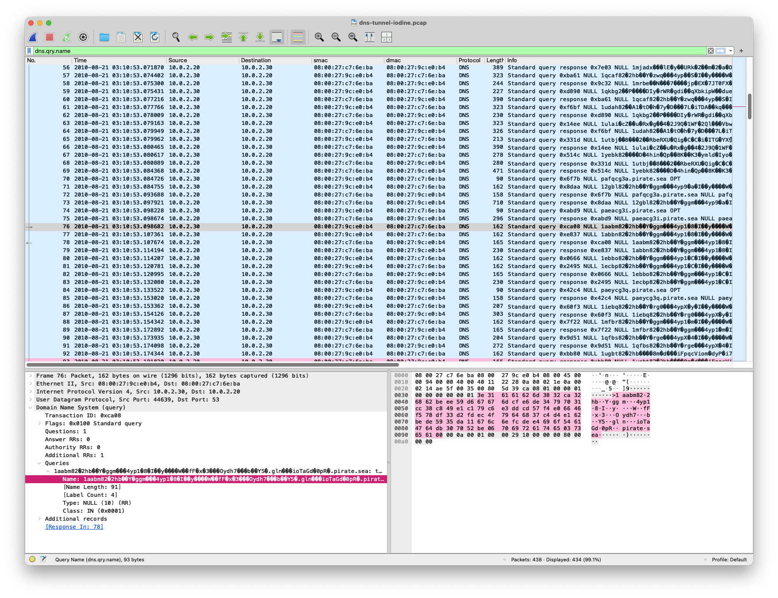Zoom out on packet text
Viewport: 778px width, 598px height.
coord(336,38)
